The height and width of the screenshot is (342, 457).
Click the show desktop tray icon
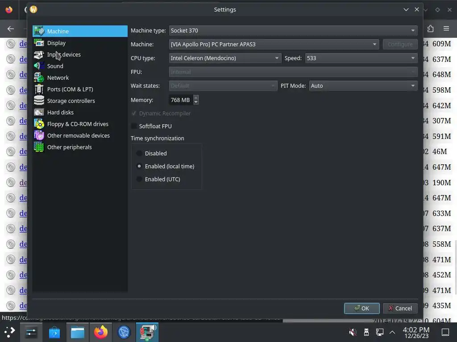pyautogui.click(x=445, y=332)
